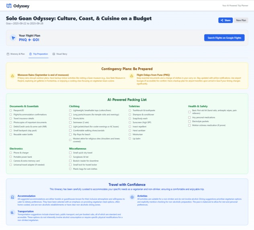This screenshot has width=254, height=230.
Task: Tick Lightweight, breathable tops checkbox
Action: (x=70, y=110)
